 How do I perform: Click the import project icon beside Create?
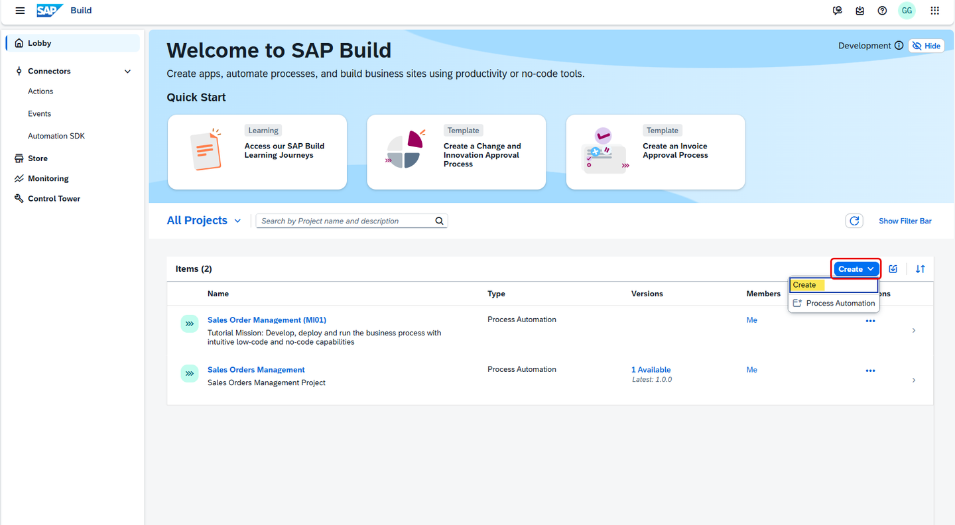pyautogui.click(x=893, y=269)
